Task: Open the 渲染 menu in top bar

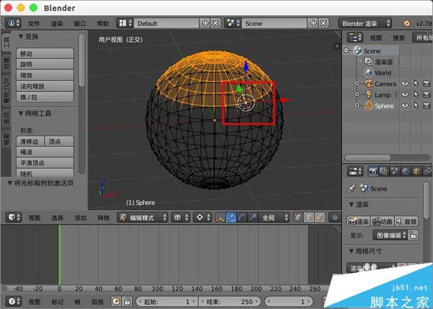Action: pos(57,24)
